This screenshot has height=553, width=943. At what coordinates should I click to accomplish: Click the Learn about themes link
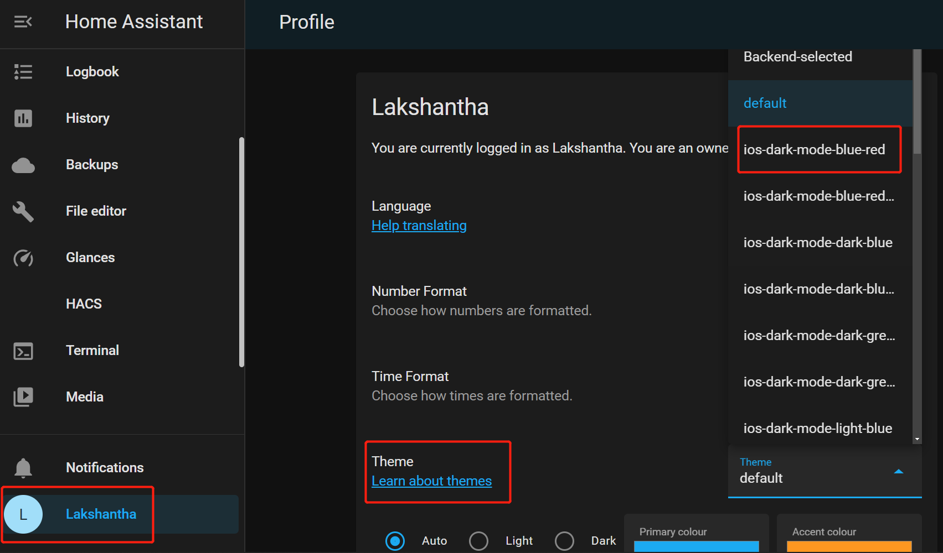tap(431, 481)
